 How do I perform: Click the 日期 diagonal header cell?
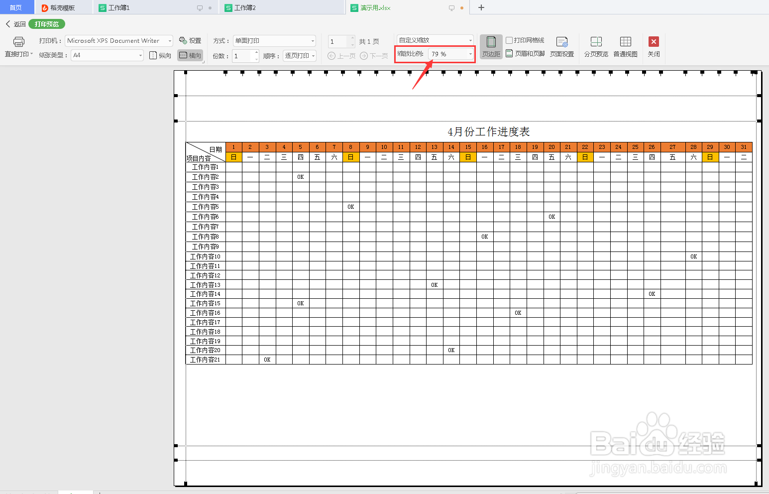(206, 152)
